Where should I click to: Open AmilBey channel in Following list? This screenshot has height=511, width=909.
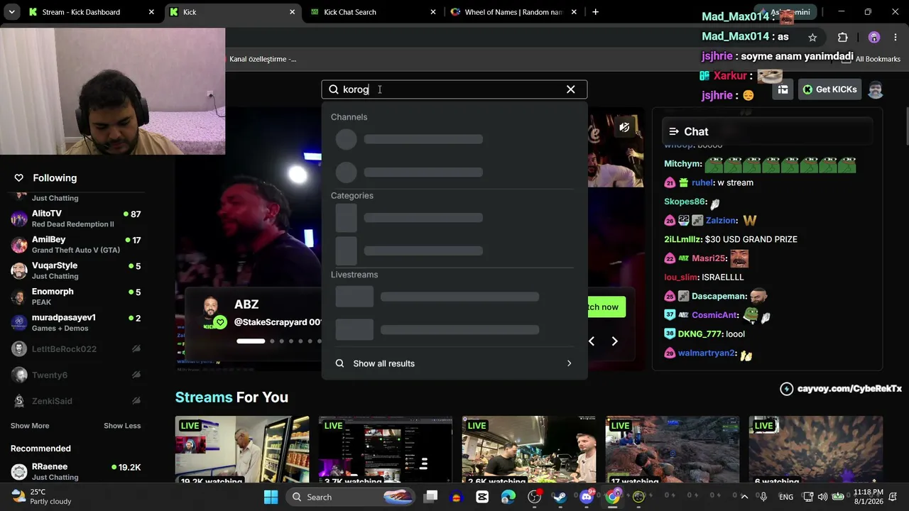[77, 244]
